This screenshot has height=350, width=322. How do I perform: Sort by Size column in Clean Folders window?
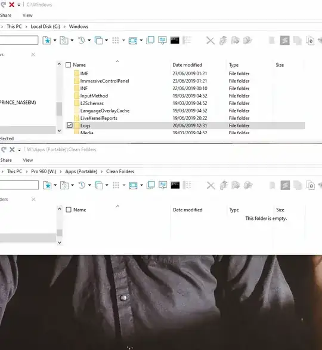click(280, 210)
